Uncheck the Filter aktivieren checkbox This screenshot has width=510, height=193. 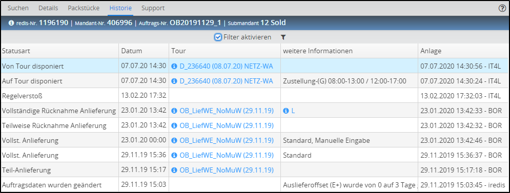[x=218, y=37]
